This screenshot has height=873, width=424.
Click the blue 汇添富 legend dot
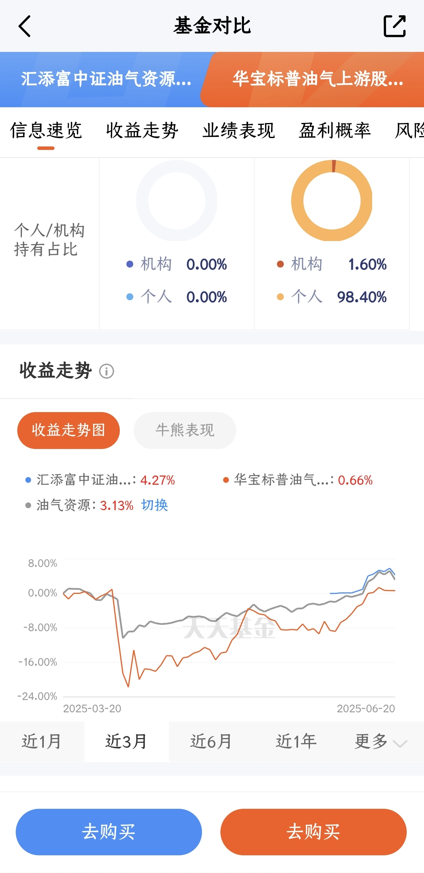28,480
